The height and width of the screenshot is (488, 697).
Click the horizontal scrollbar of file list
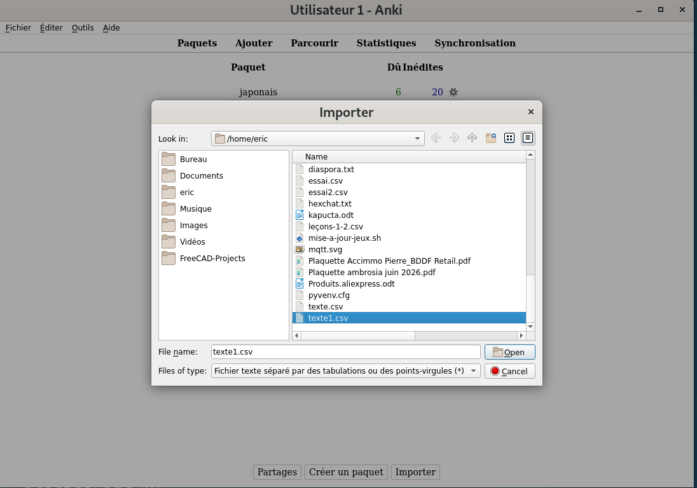tap(358, 335)
